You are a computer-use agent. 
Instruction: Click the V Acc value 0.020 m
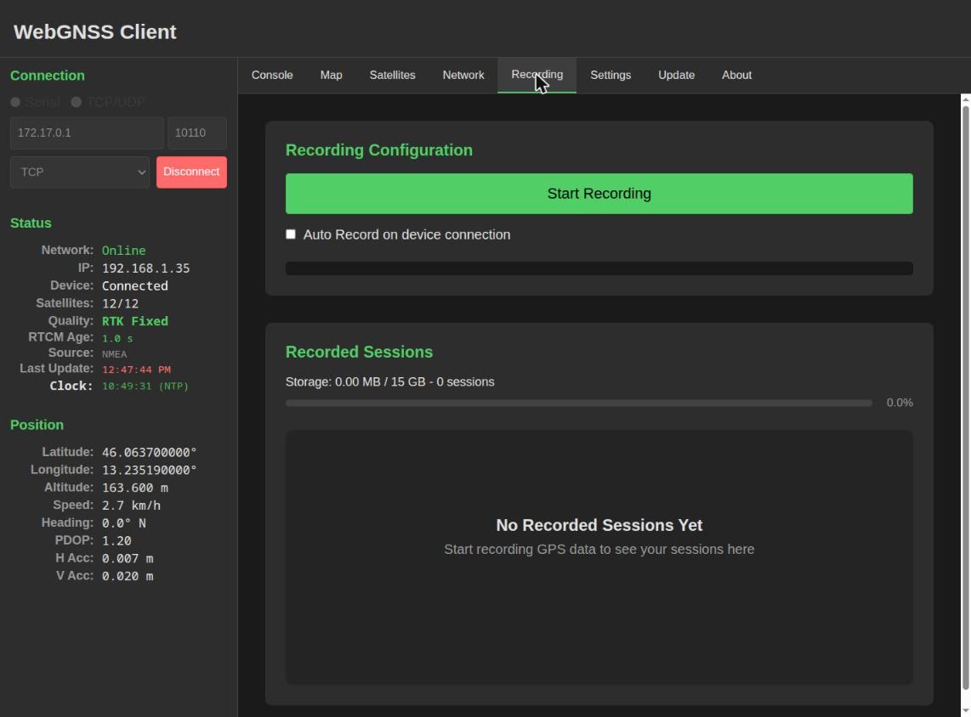point(128,576)
